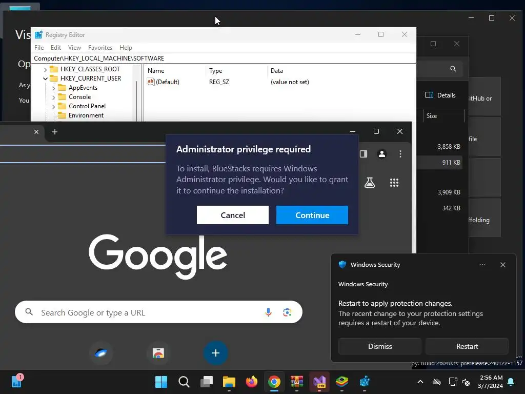Open the first blue shortcut on Google page
The width and height of the screenshot is (525, 394).
click(x=101, y=353)
